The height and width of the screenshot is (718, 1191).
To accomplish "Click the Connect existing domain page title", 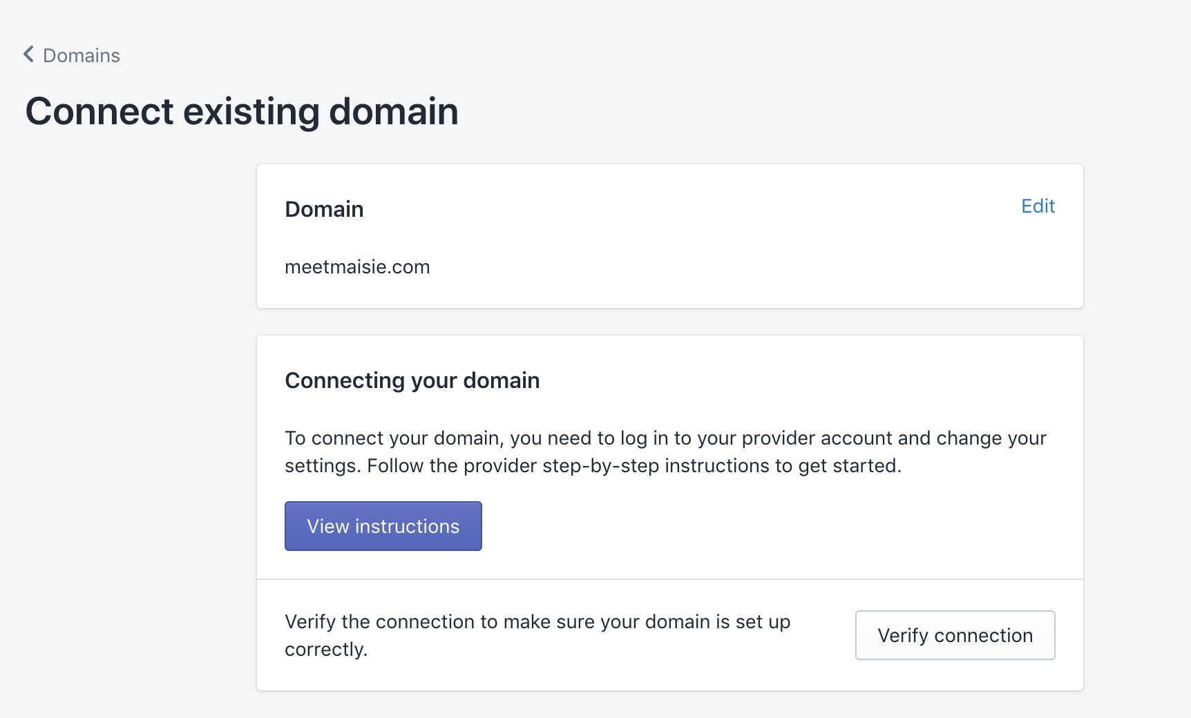I will point(242,112).
